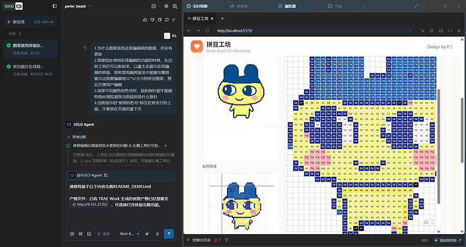Add a new panel with top plus
This screenshot has height=247, width=466.
coord(365,6)
